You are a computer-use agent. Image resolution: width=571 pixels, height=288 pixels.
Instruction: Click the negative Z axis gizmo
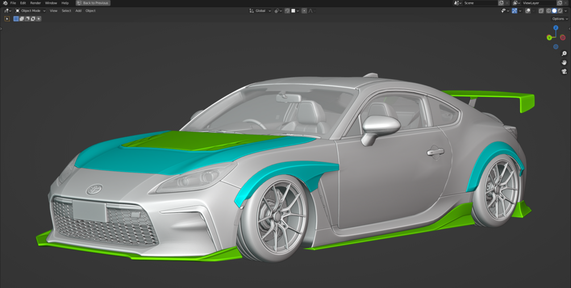[556, 47]
